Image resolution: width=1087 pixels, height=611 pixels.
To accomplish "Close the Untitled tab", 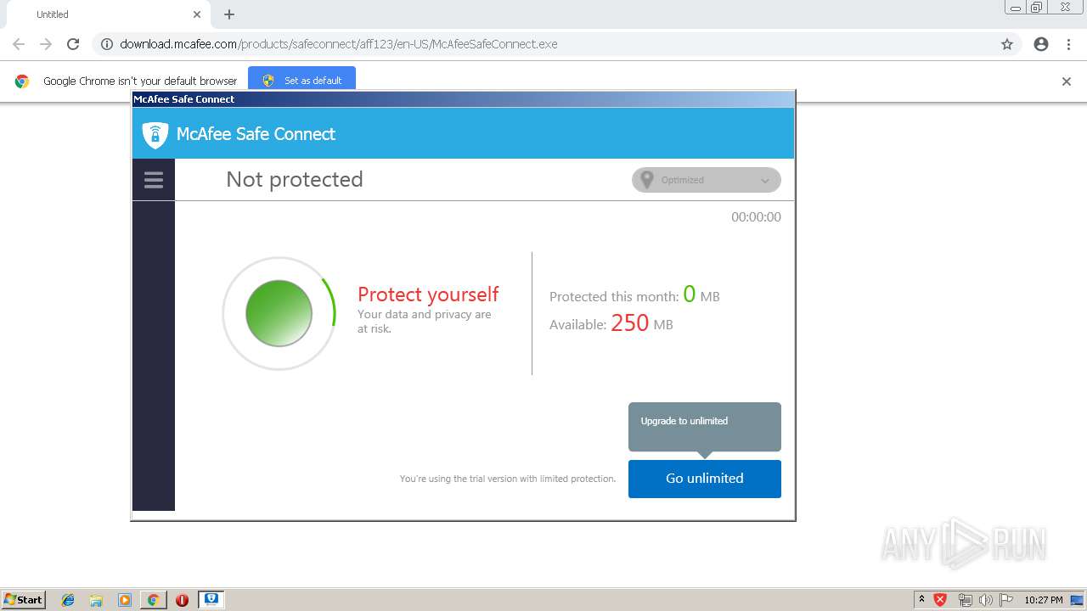I will click(x=197, y=14).
